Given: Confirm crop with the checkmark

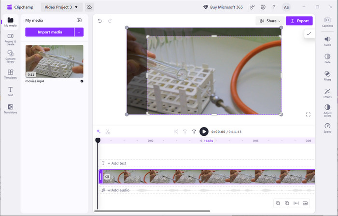Looking at the screenshot, I should 309,34.
